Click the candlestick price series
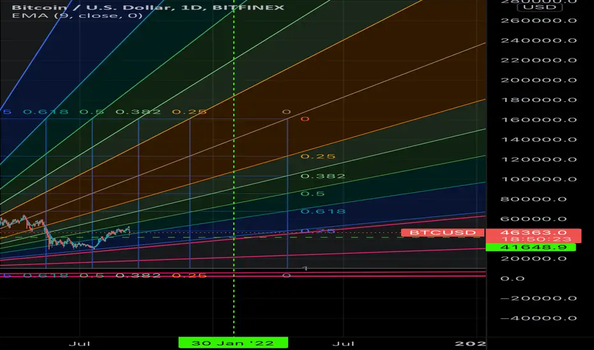 point(64,234)
